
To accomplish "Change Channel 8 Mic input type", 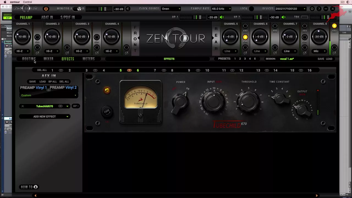I will (320, 51).
